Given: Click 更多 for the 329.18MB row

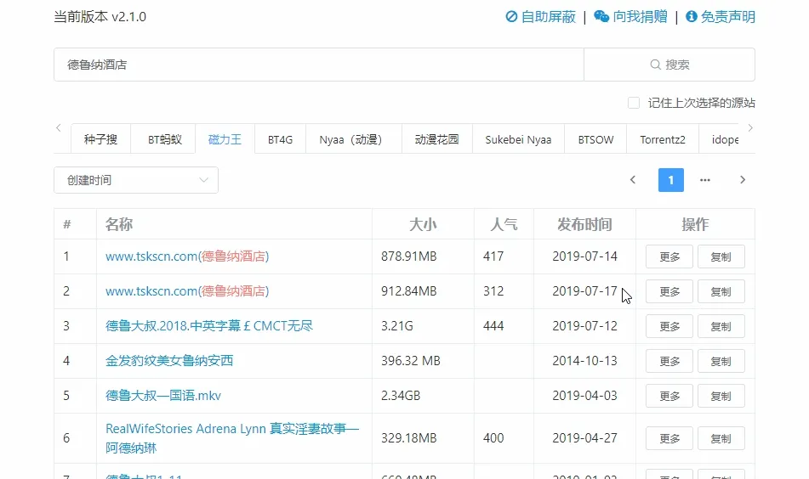Looking at the screenshot, I should (669, 438).
